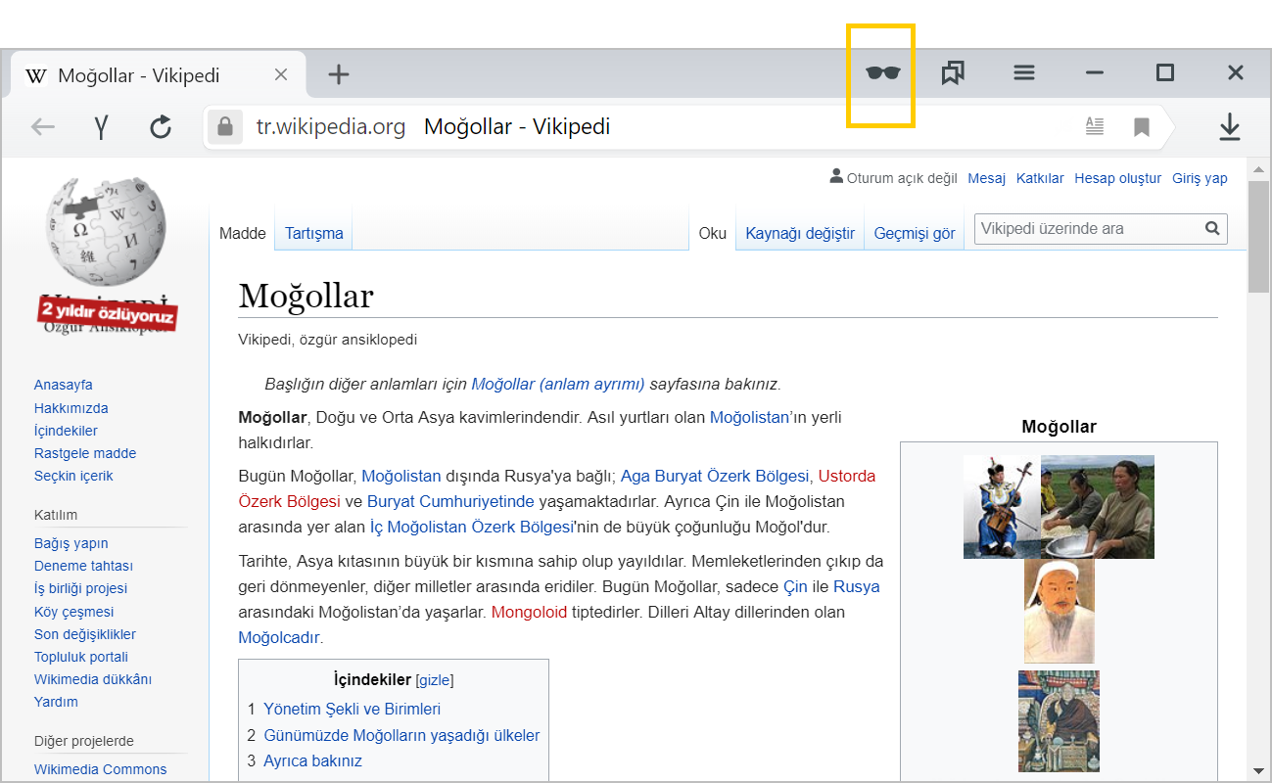
Task: Open incognito mode sunglasses icon
Action: pyautogui.click(x=883, y=72)
